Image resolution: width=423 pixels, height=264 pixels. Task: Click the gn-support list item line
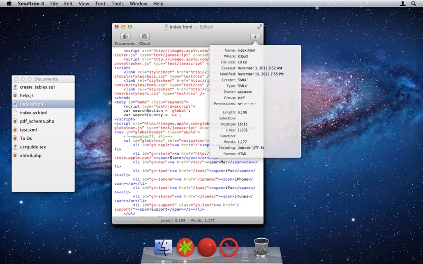pos(186,205)
